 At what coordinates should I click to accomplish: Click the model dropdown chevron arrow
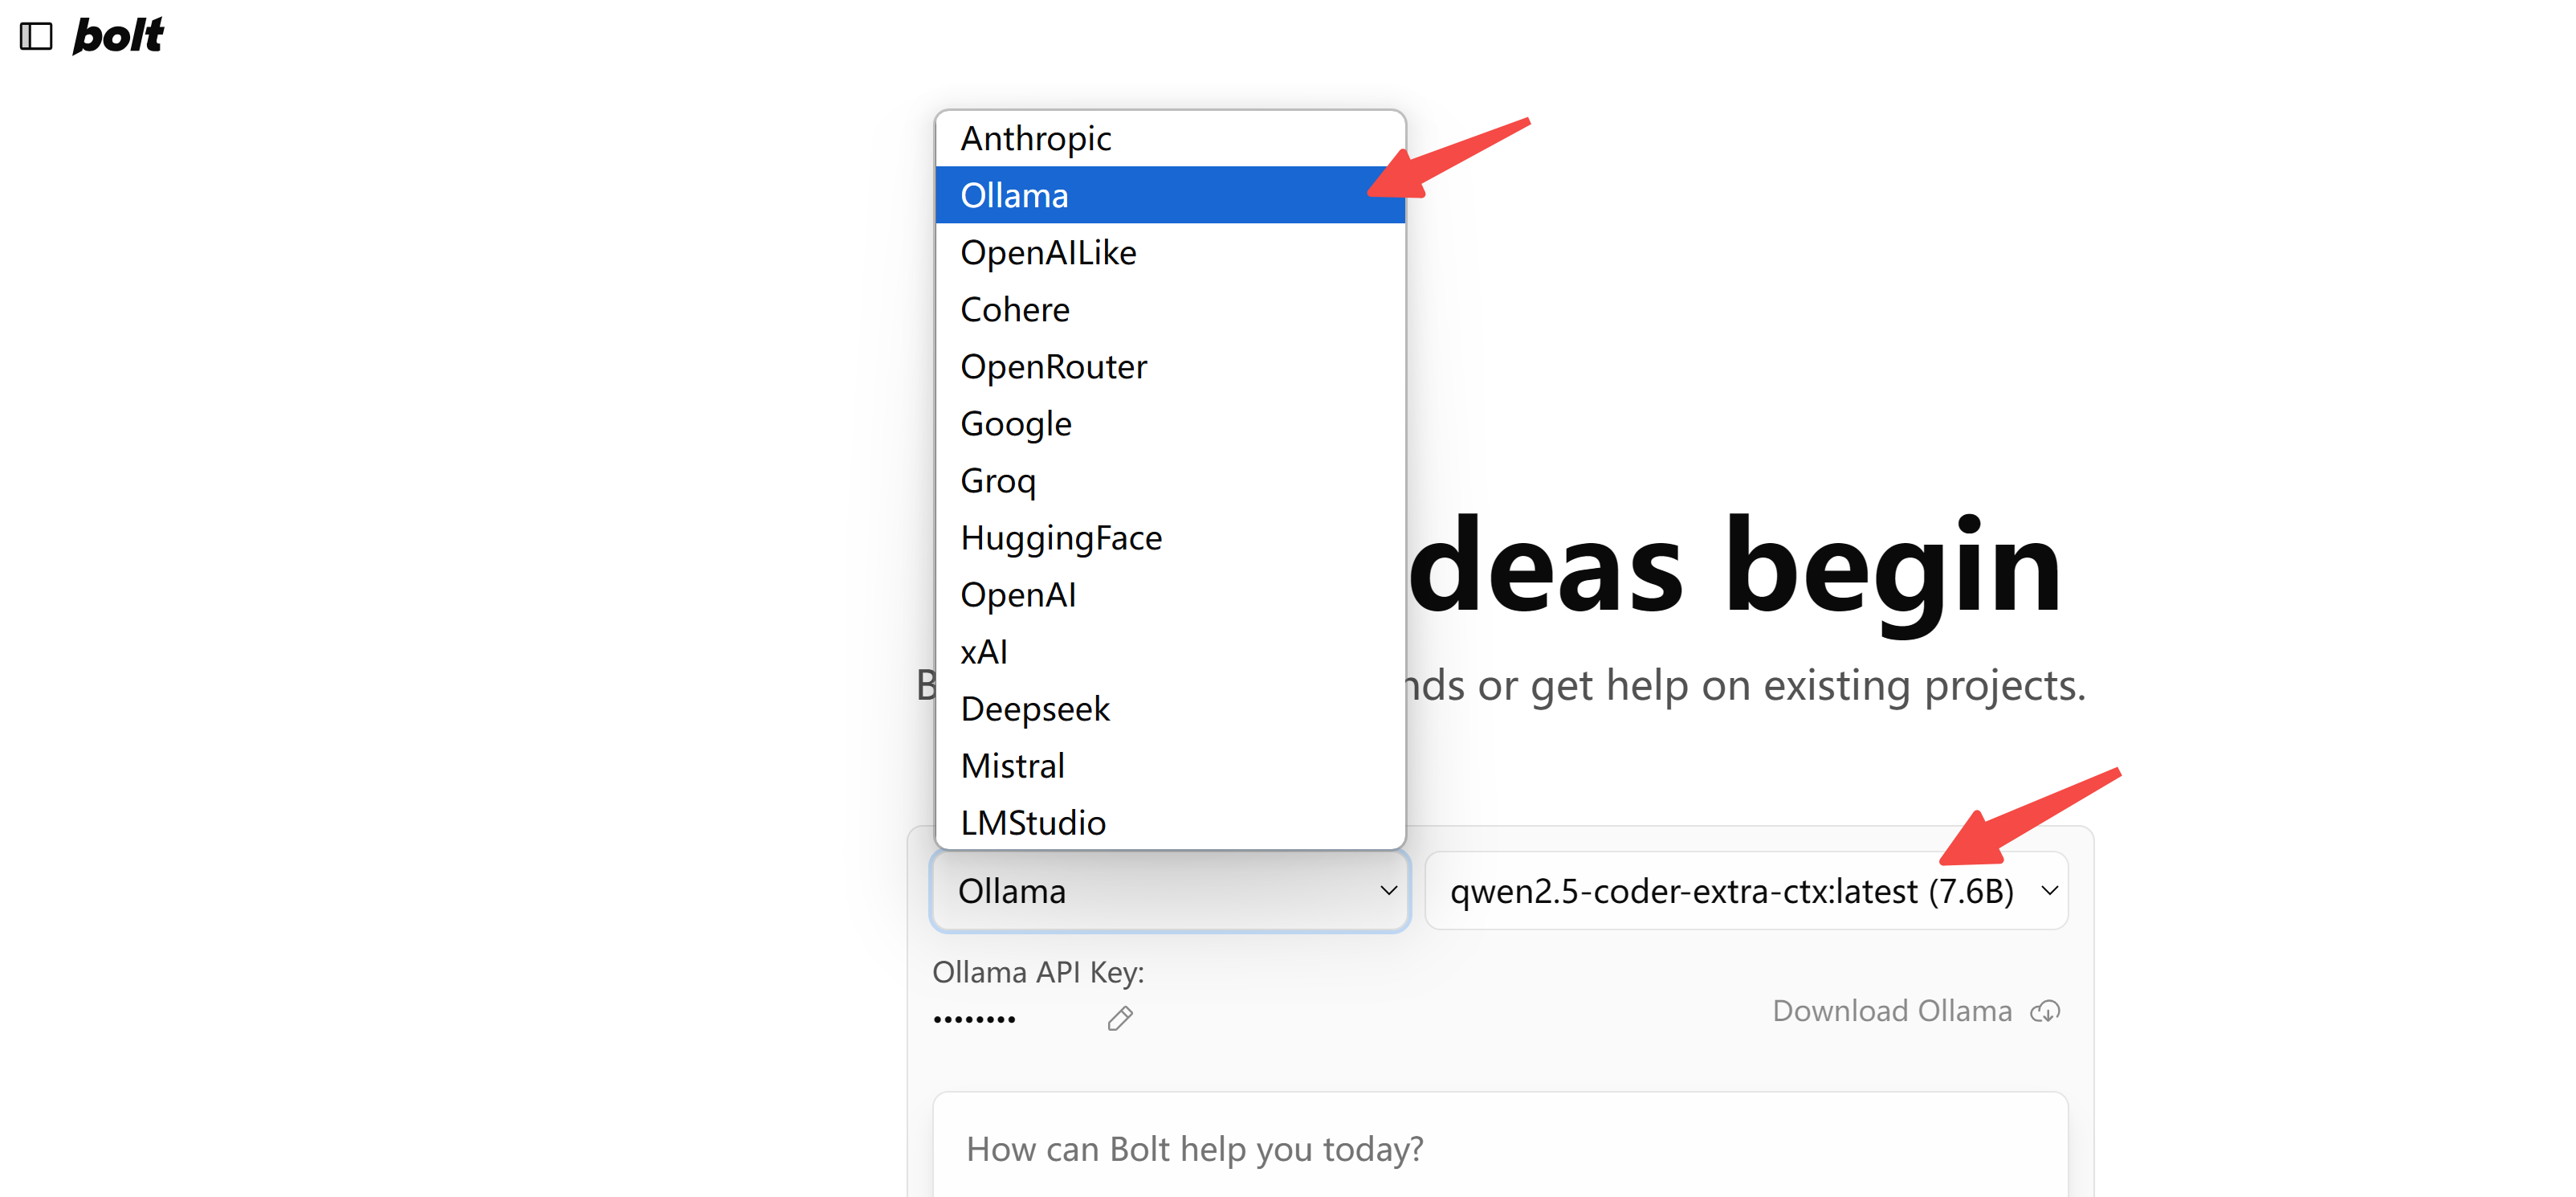2049,891
